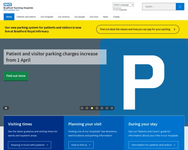Click Keeping in touch with patients button
Viewport: 188px width, 150px height.
(29, 145)
